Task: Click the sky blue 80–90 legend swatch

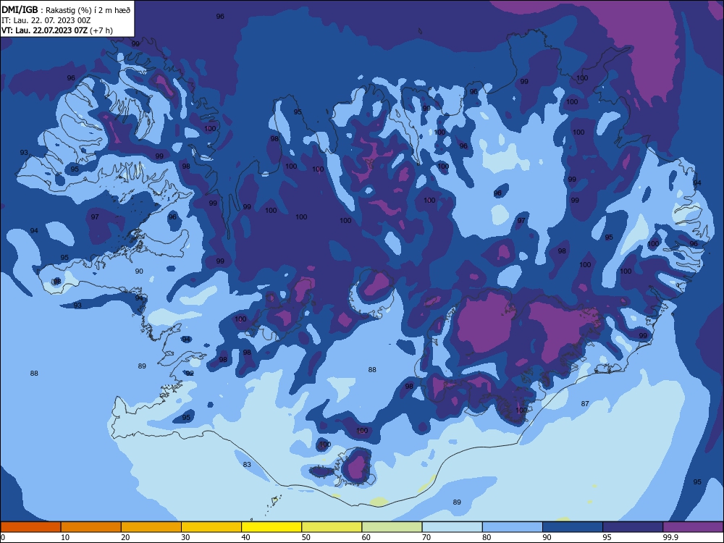Action: click(513, 527)
